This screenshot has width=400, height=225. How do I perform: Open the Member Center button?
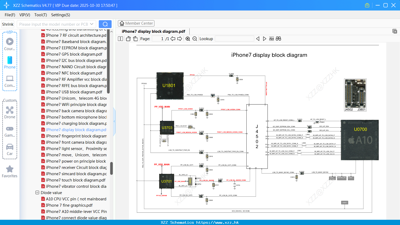[x=136, y=23]
